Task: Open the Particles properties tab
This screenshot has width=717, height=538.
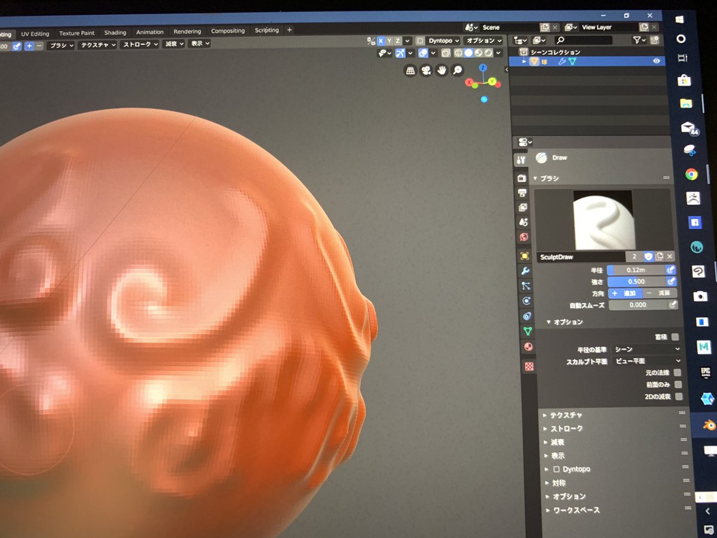Action: coord(526,286)
